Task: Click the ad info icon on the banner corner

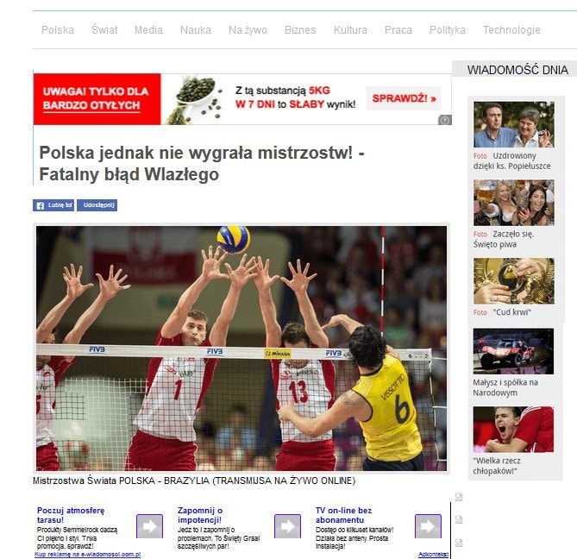Action: coord(444,120)
